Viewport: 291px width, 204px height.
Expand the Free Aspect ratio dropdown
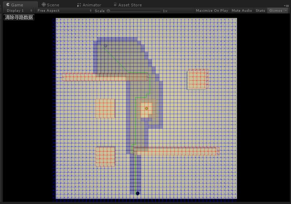[64, 11]
